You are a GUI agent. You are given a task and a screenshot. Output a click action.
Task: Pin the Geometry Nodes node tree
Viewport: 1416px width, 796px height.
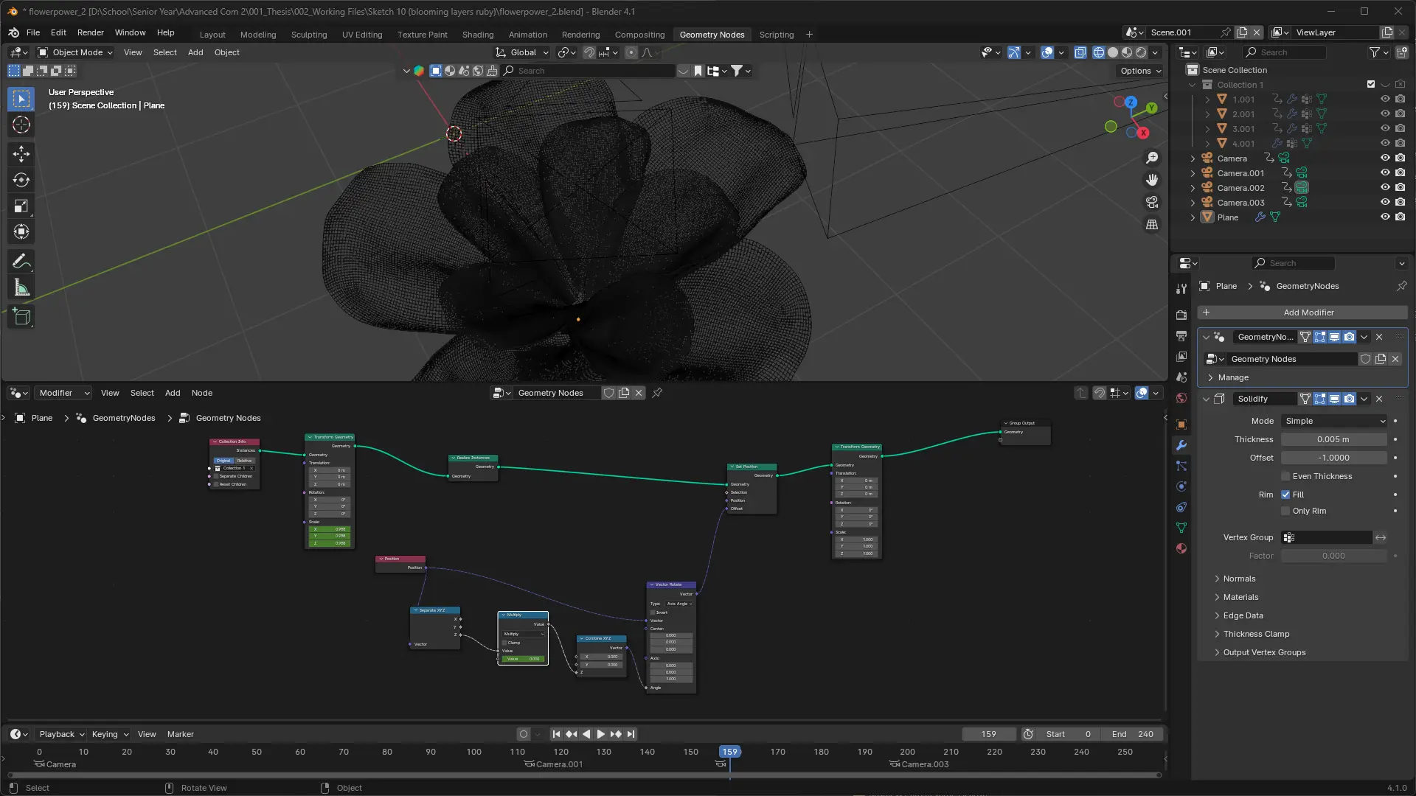657,393
